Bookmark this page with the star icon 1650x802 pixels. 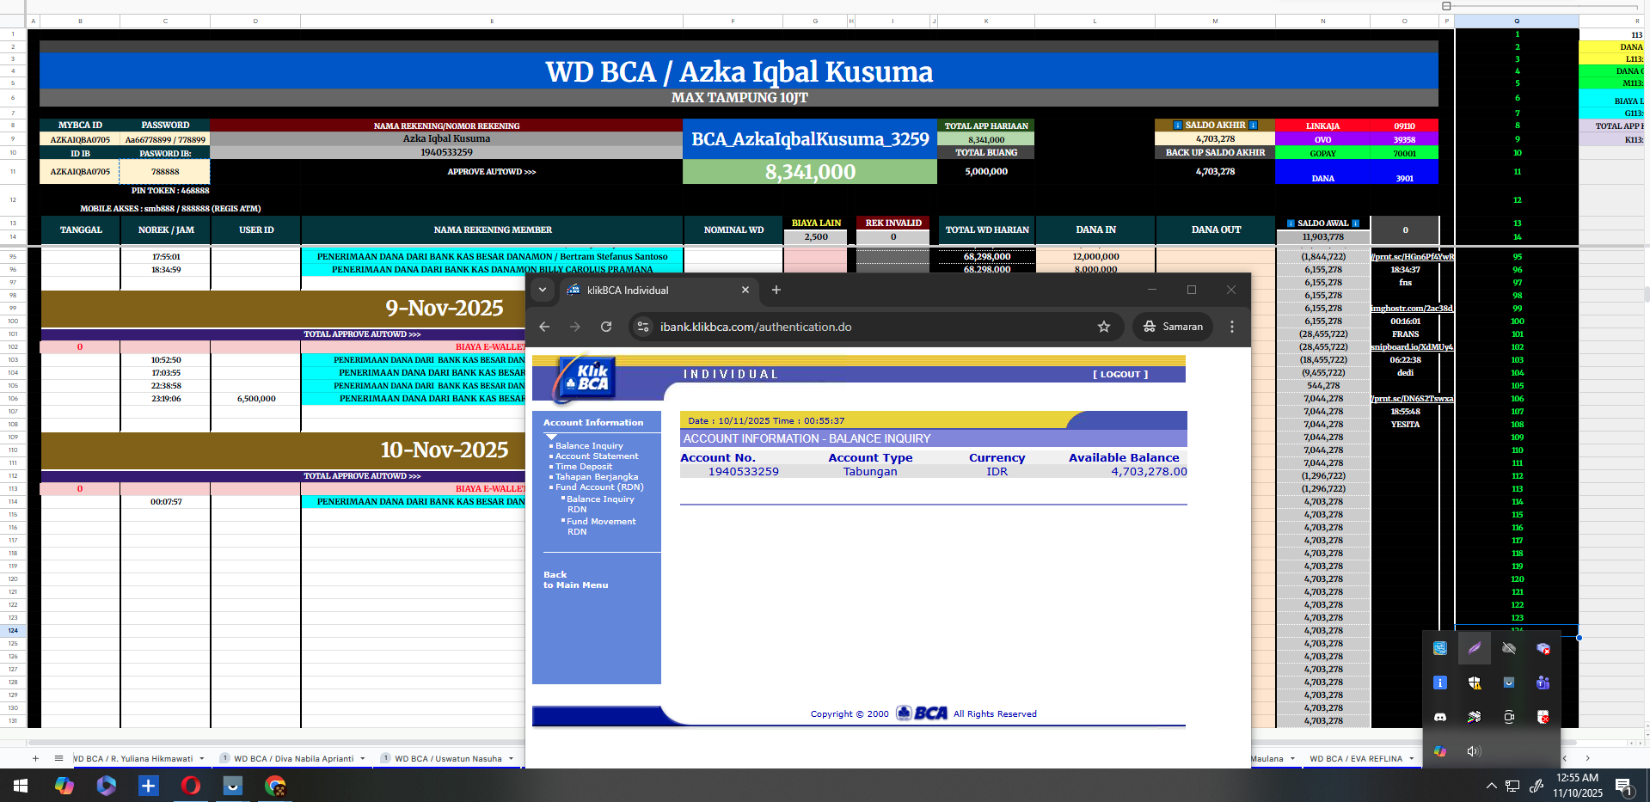(x=1104, y=327)
